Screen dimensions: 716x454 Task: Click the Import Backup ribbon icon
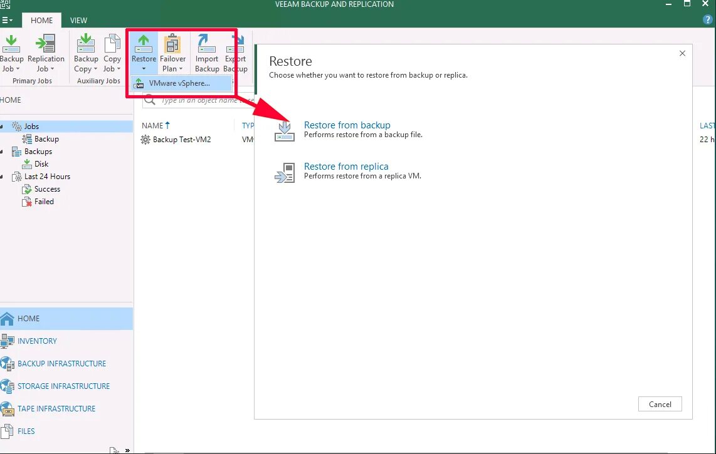tap(206, 44)
